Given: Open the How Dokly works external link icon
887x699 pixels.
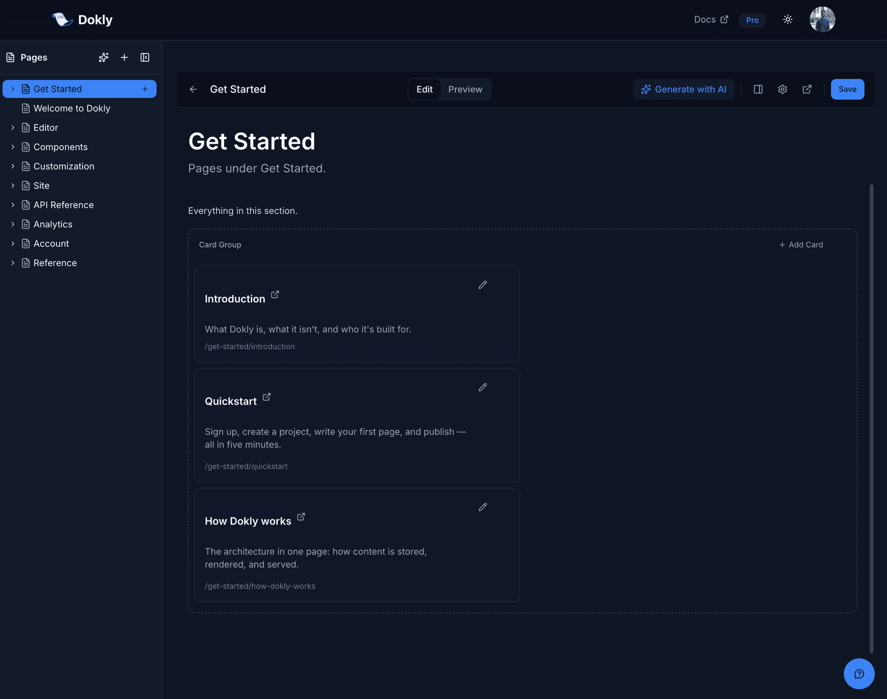Looking at the screenshot, I should coord(301,517).
